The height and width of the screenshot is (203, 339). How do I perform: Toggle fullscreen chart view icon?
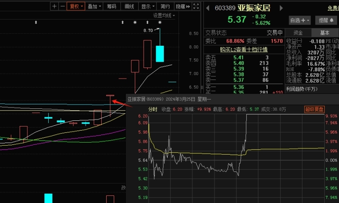click(196, 7)
